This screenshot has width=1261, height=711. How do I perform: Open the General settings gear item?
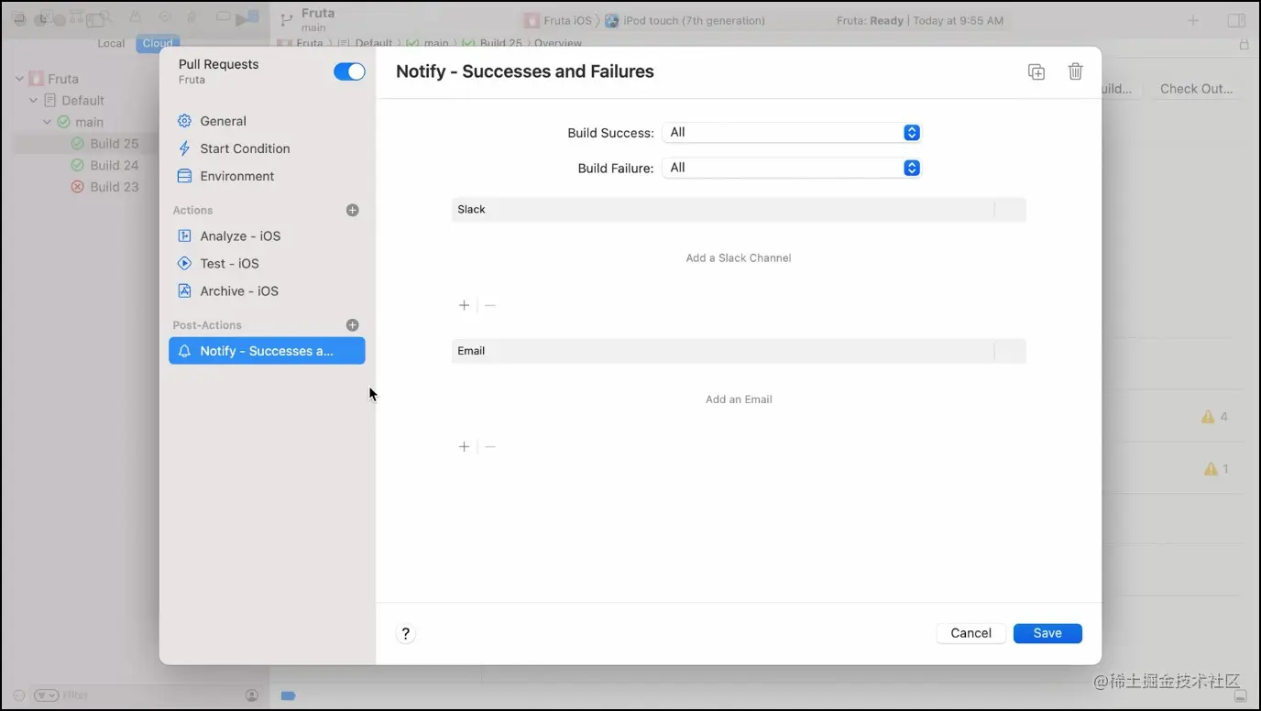tap(184, 121)
